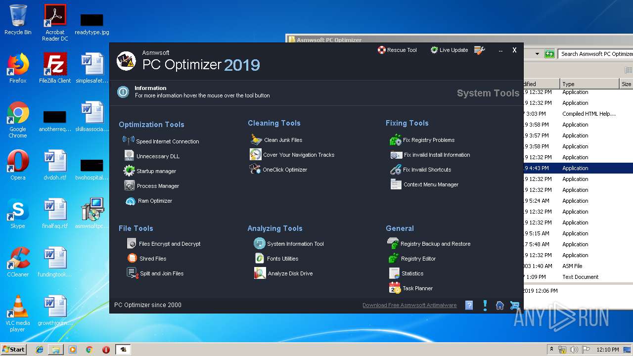Click Size column header in Explorer window
Viewport: 633px width, 356px height.
[x=626, y=84]
